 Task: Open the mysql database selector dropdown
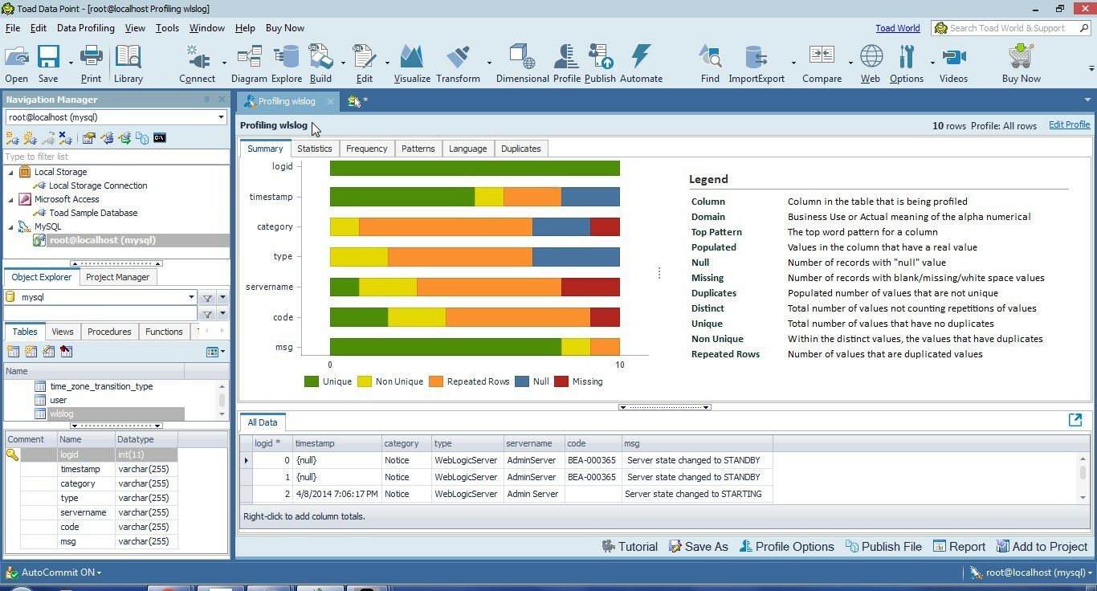[192, 297]
